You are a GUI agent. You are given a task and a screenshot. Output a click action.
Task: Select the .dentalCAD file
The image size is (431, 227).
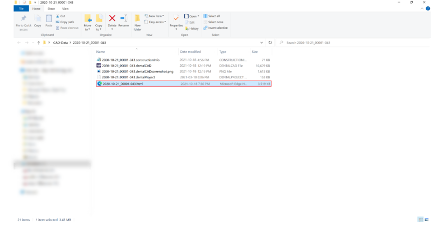184,66
